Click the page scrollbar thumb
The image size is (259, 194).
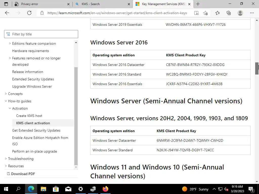click(257, 68)
